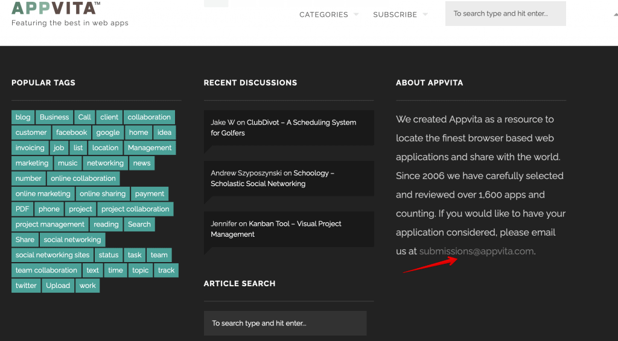Open the Kanban Tool Visual Project discussion

click(276, 229)
